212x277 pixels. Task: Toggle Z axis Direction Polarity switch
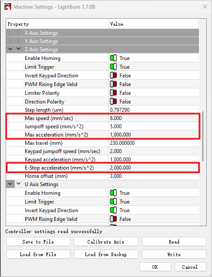pos(113,102)
